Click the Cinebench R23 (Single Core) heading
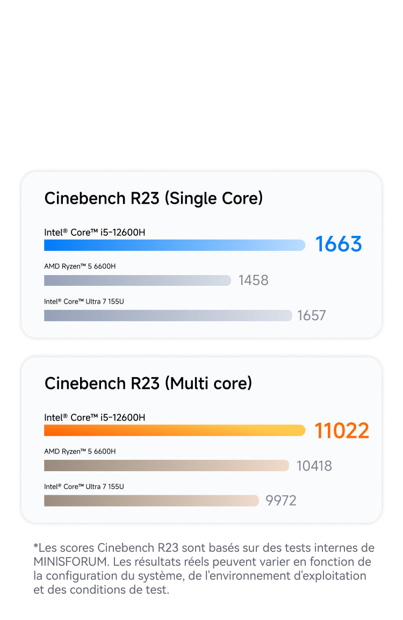Image resolution: width=403 pixels, height=620 pixels. click(x=154, y=198)
